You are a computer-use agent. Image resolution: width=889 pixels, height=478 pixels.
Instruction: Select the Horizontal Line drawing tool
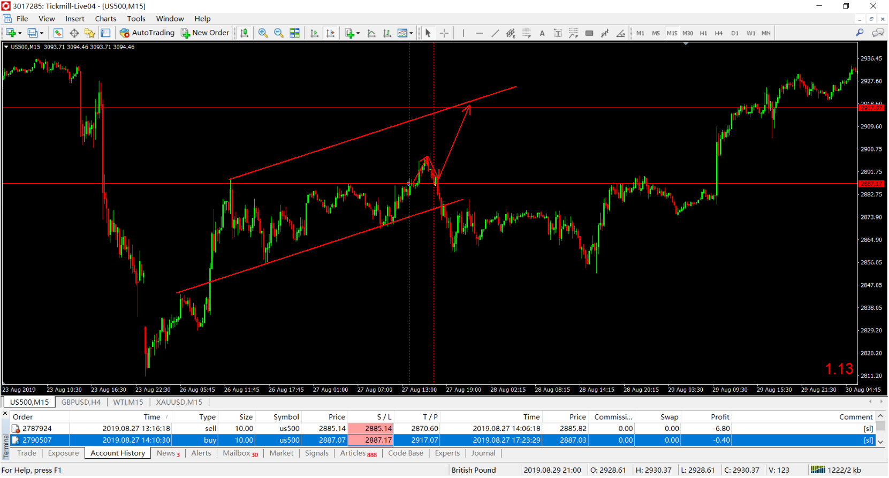click(x=480, y=33)
